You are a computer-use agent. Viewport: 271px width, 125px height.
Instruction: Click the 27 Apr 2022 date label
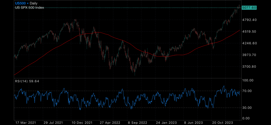(110, 123)
